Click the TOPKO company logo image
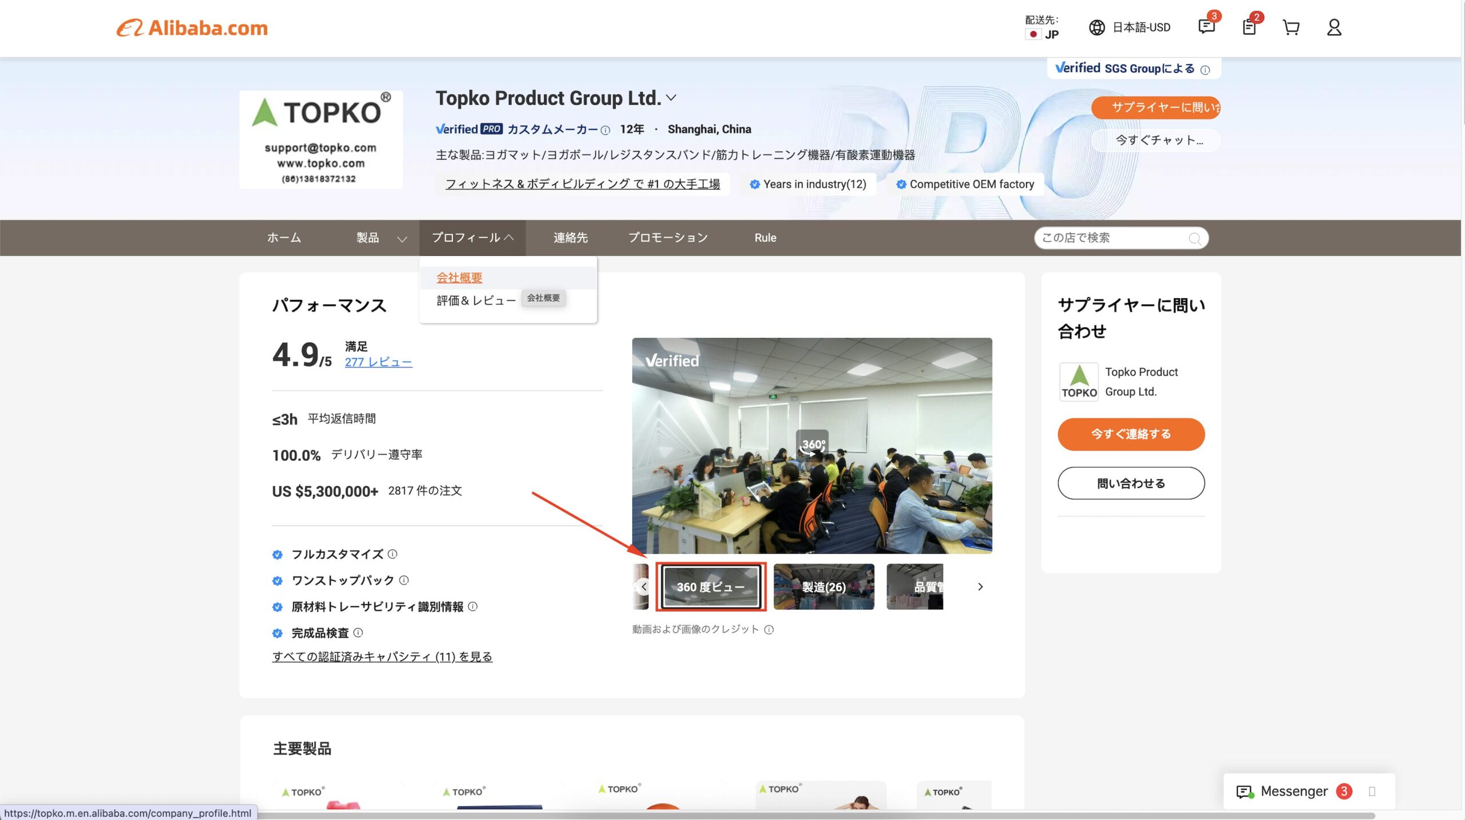1465x820 pixels. tap(321, 140)
